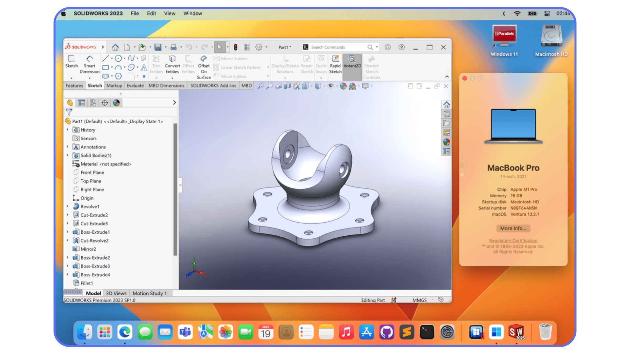This screenshot has width=630, height=354.
Task: Click the More Info button
Action: (x=513, y=228)
